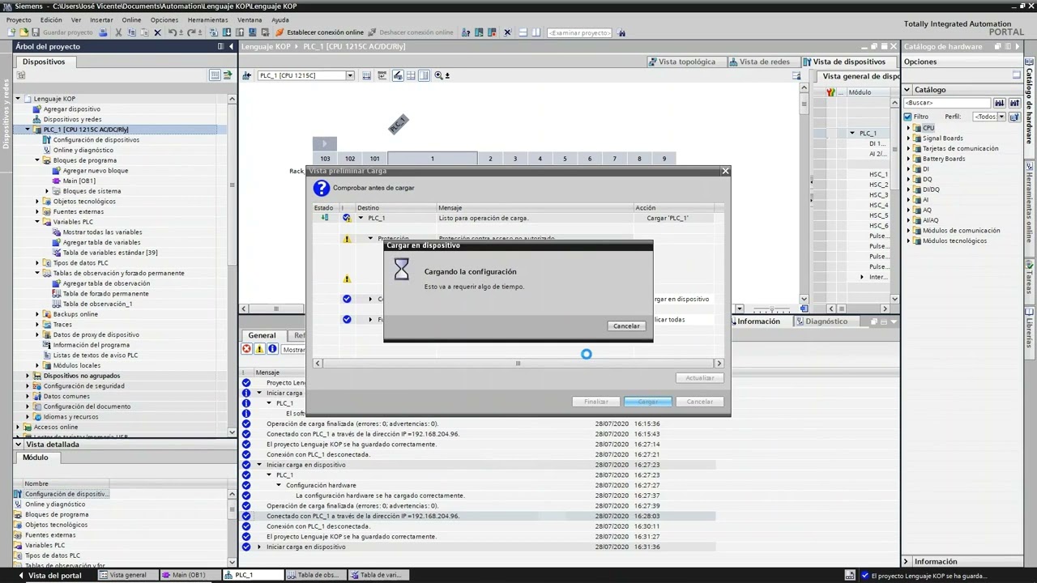Screen dimensions: 1037x583
Task: Click Establecer conexión online
Action: (320, 32)
